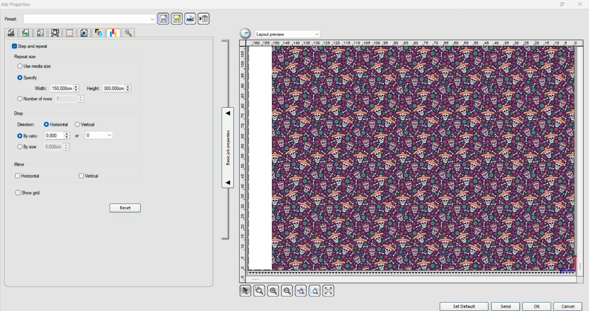Screen dimensions: 589x311
Task: Enable Horizontal mirror checkbox
Action: pos(18,176)
